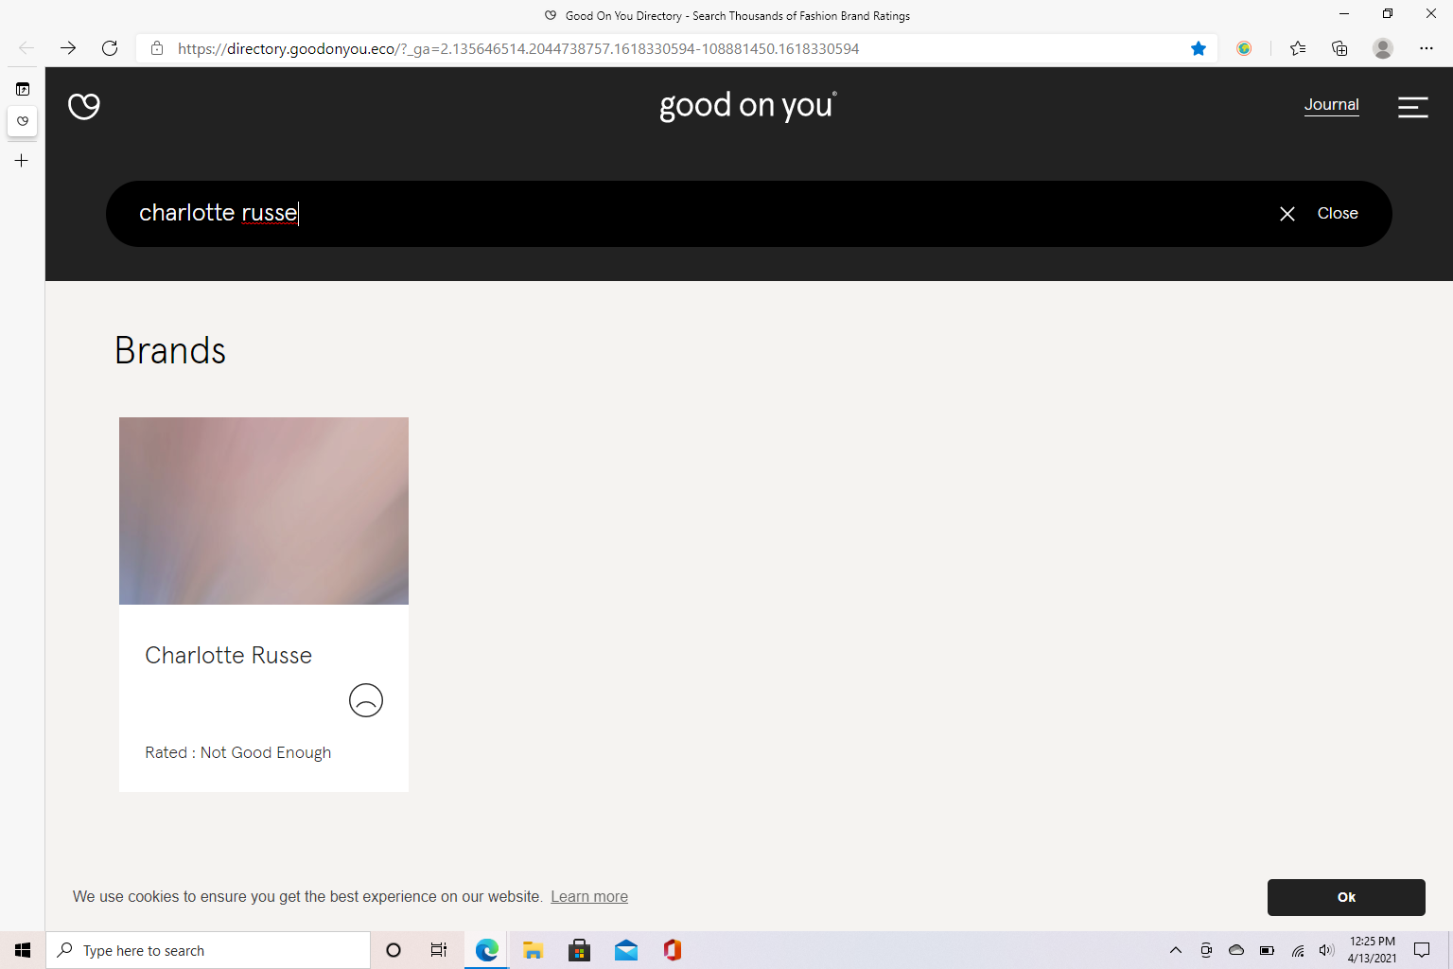Select the Rated : Not Good Enough text
The image size is (1453, 969).
pyautogui.click(x=238, y=752)
